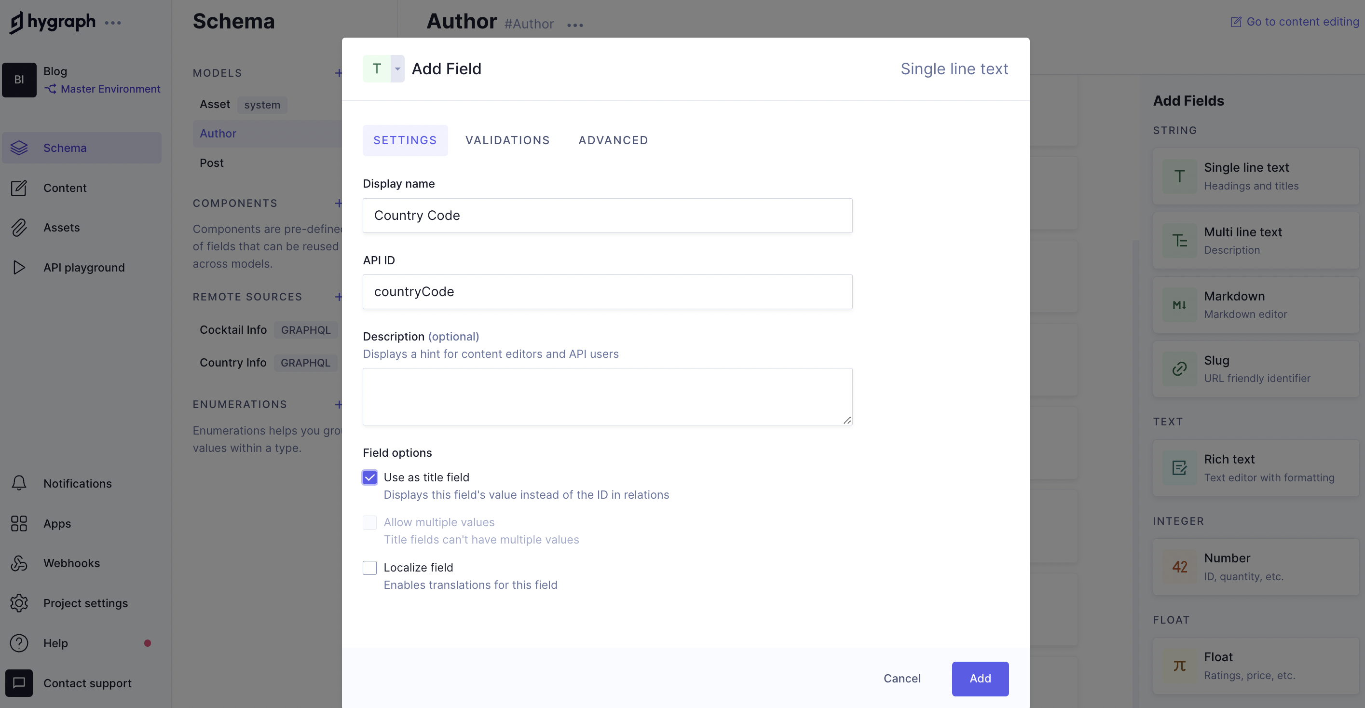Click the Contact support chat icon
The image size is (1365, 708).
[x=19, y=683]
